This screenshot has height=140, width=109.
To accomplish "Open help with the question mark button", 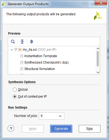I will 11,128.
